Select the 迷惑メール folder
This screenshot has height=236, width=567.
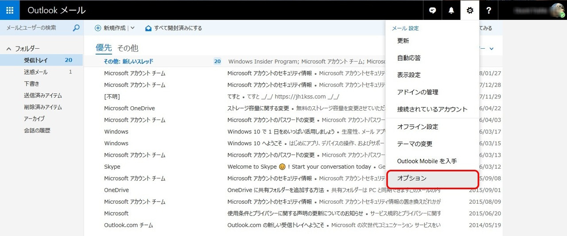pyautogui.click(x=42, y=72)
